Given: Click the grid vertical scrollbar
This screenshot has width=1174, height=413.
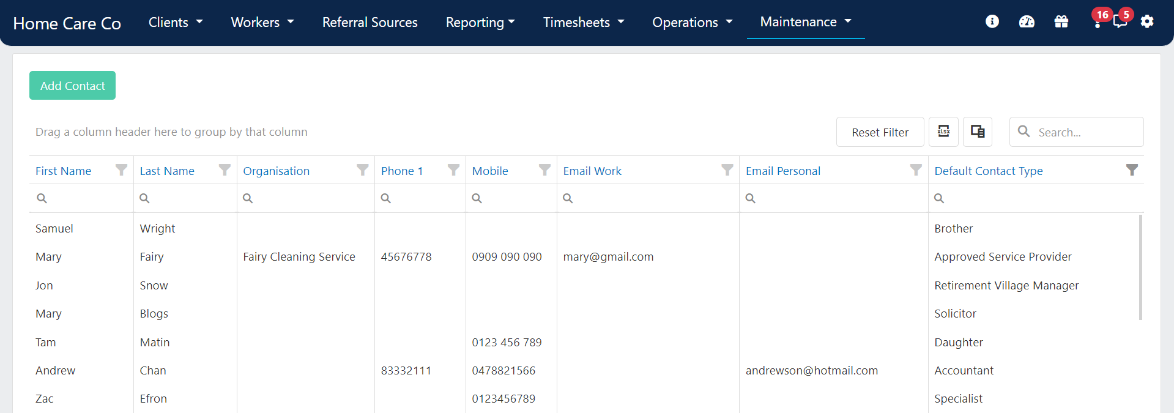Looking at the screenshot, I should click(1140, 267).
